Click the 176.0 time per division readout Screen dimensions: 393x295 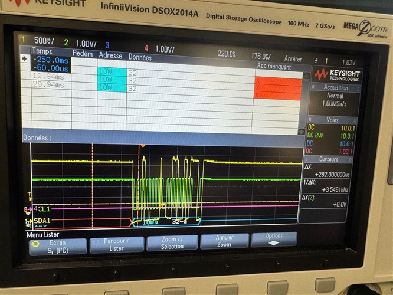pyautogui.click(x=261, y=56)
